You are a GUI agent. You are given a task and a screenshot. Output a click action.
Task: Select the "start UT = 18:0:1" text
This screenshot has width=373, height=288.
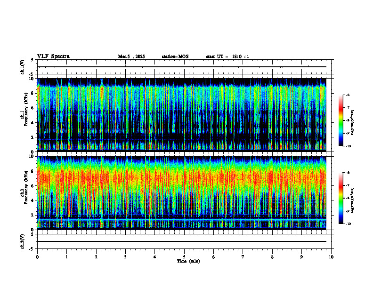227,56
